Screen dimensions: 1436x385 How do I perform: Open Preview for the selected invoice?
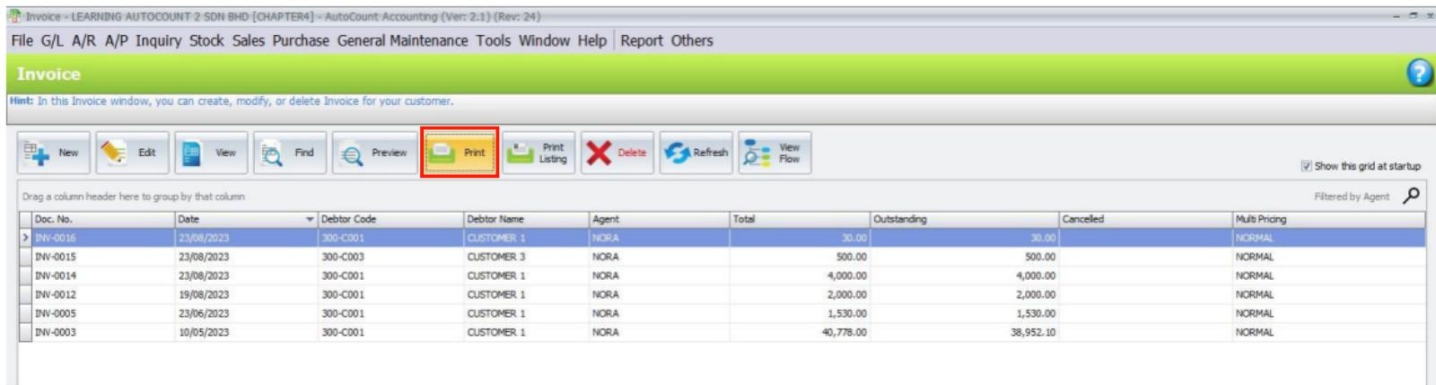pyautogui.click(x=374, y=153)
